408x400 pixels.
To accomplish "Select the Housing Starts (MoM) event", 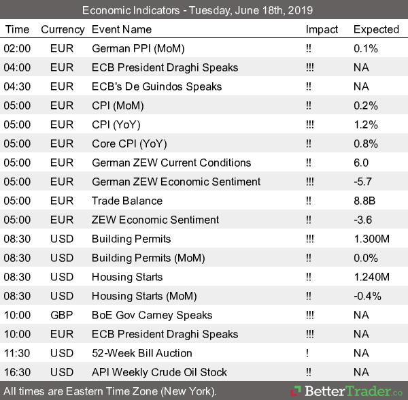I will coord(143,296).
